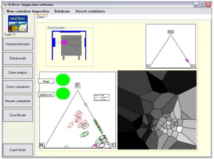The width and height of the screenshot is (214, 159).
Task: Click the Met vertex label
Action: click(x=171, y=32)
